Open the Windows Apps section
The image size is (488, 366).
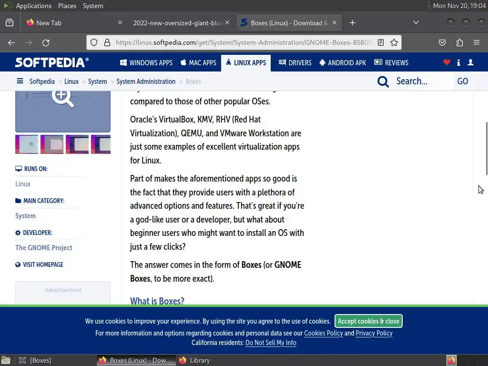click(x=146, y=63)
